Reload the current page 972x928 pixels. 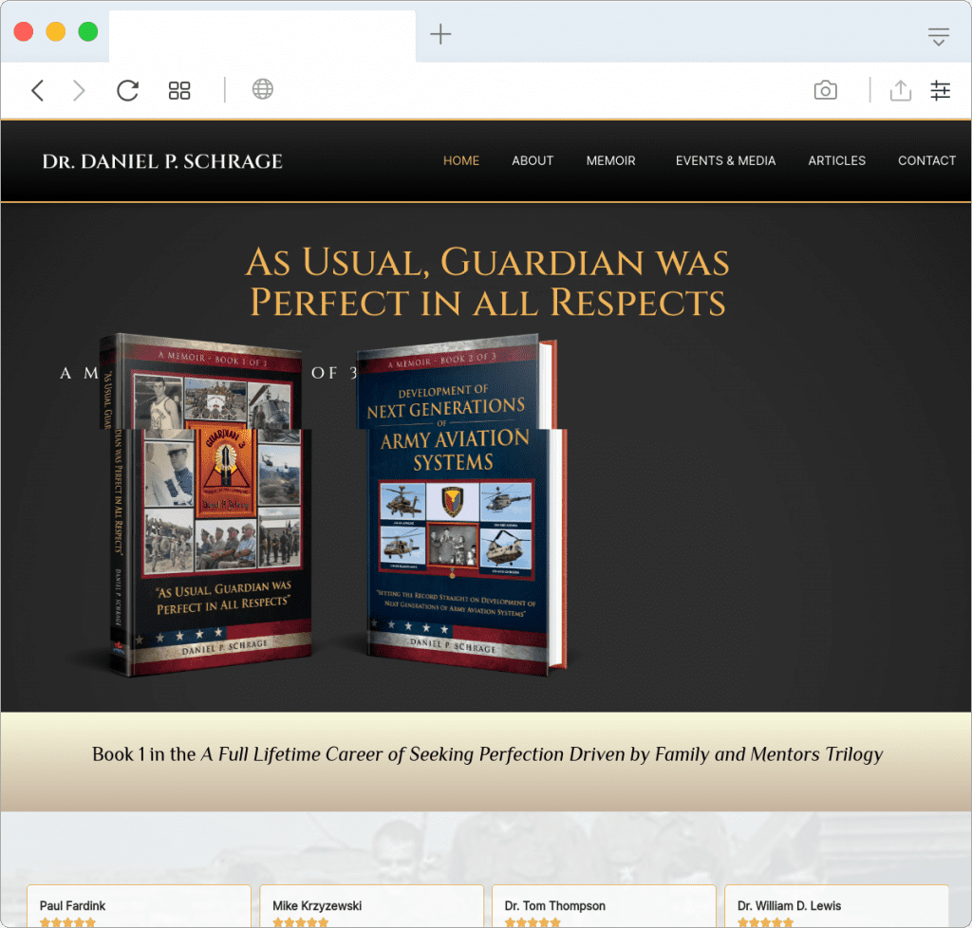click(x=128, y=90)
